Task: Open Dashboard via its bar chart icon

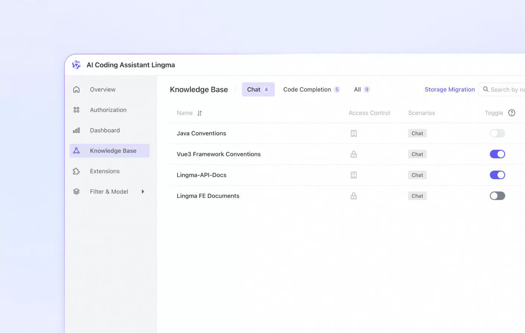Action: 76,130
